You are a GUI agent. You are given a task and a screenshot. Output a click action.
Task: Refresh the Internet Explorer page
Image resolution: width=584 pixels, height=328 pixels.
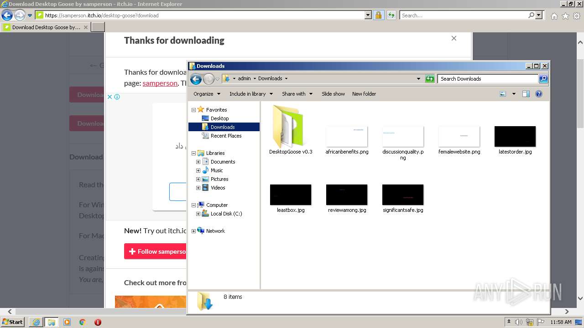[391, 15]
